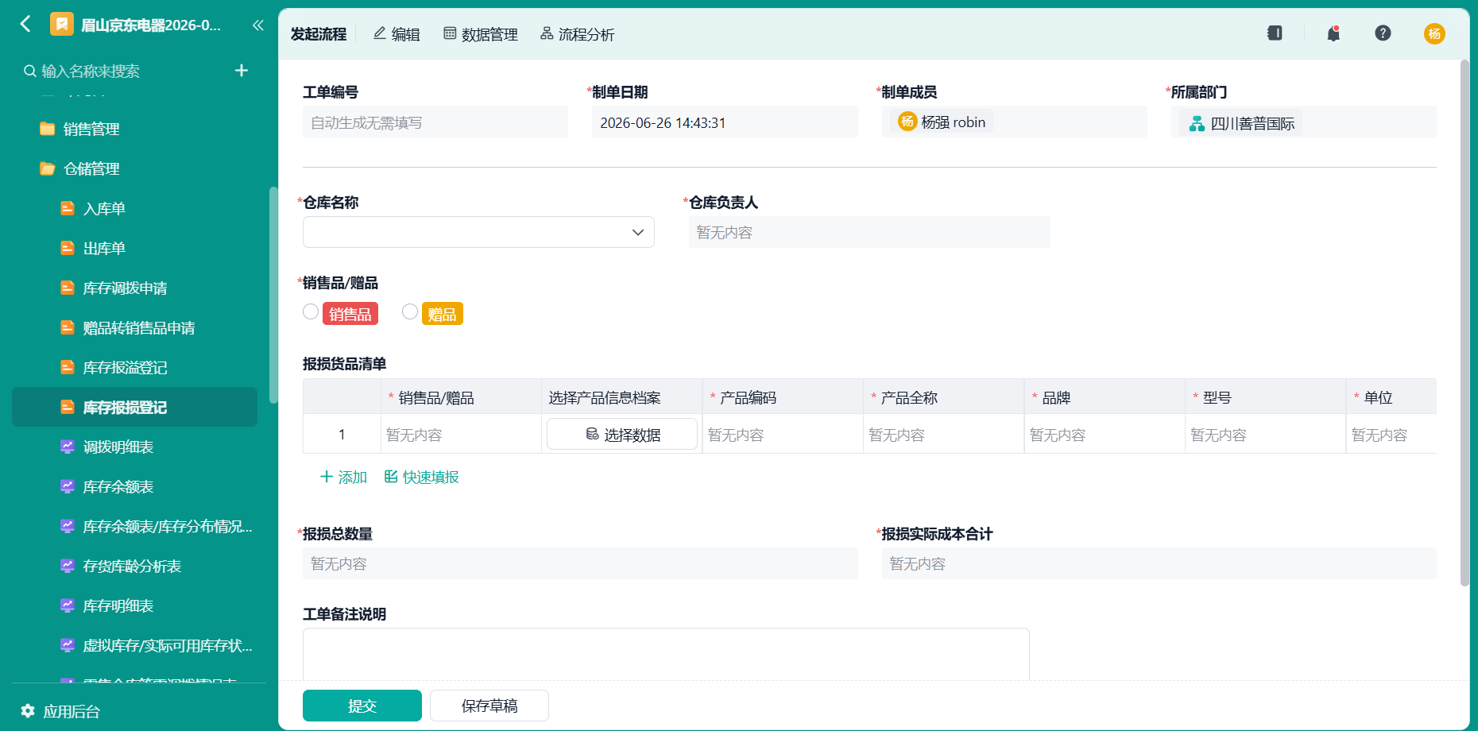Click the 选择数据 button in row 1
The width and height of the screenshot is (1478, 731).
pos(622,435)
